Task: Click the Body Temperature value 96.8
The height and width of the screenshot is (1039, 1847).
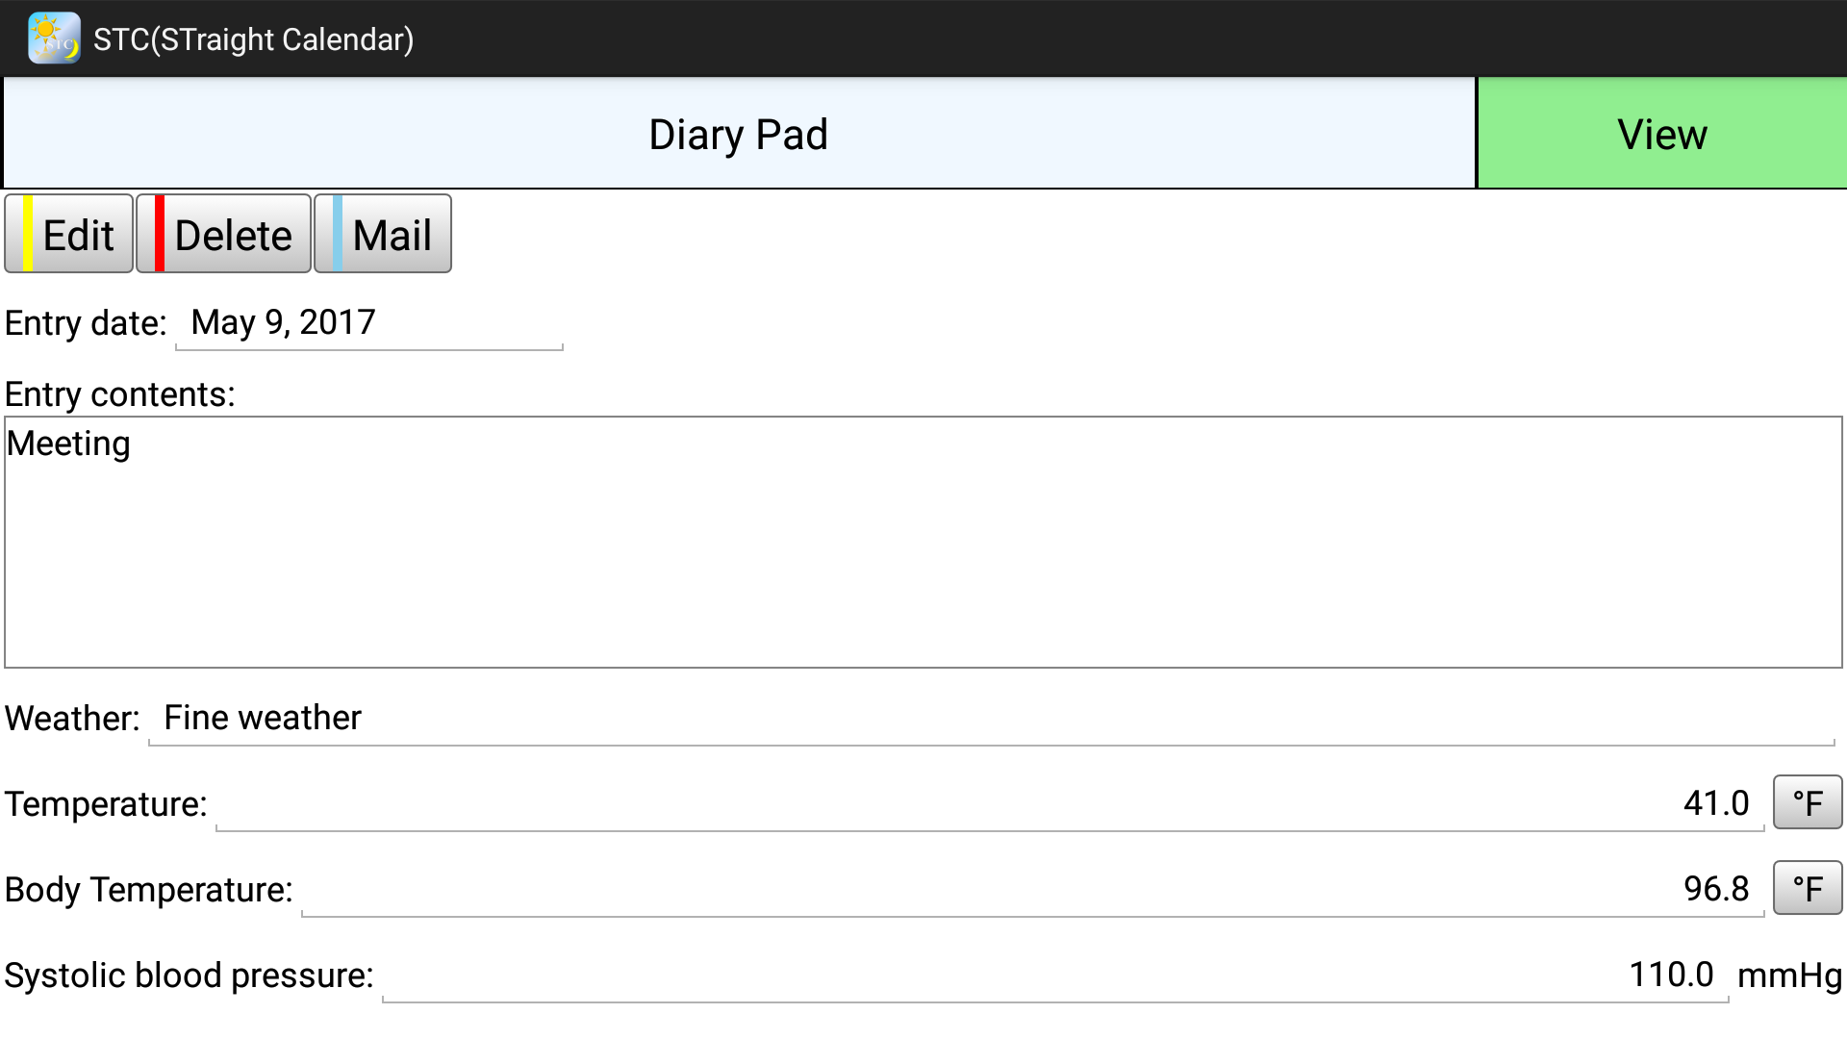Action: pyautogui.click(x=1032, y=889)
